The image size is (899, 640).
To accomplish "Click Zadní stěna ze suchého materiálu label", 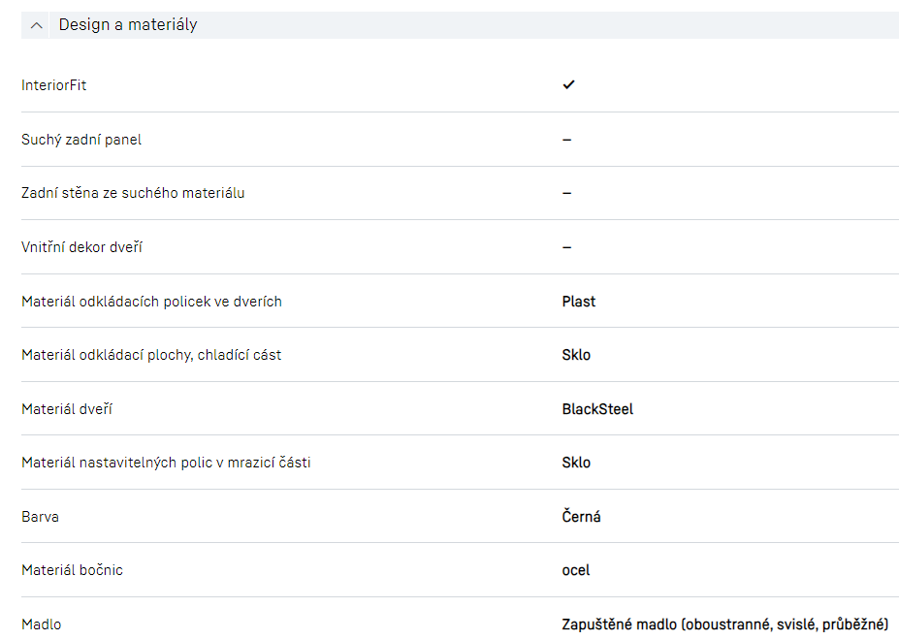I will click(133, 193).
